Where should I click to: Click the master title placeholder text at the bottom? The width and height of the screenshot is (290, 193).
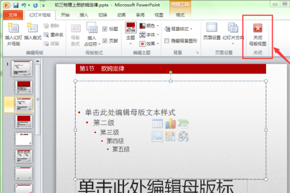[156, 187]
